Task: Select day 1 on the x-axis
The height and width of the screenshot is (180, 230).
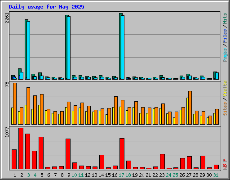Action: (x=15, y=175)
